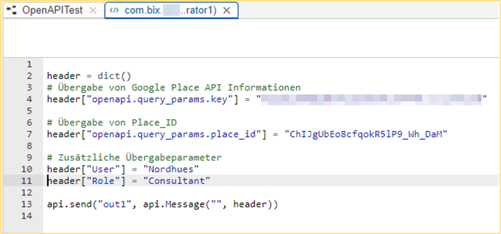501x234 pixels.
Task: Click the code icon on com.bix tab
Action: coord(114,10)
